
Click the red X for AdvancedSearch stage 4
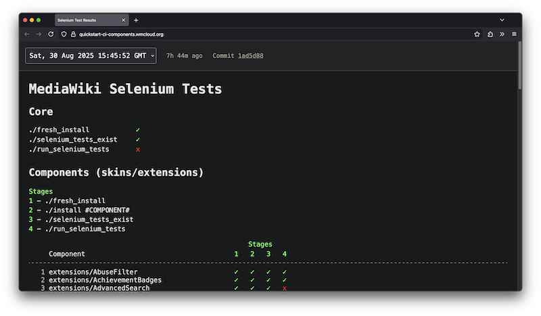(x=284, y=288)
